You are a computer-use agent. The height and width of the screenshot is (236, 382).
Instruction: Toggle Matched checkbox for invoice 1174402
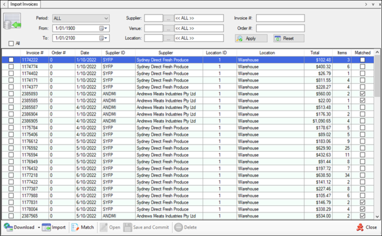pyautogui.click(x=363, y=74)
